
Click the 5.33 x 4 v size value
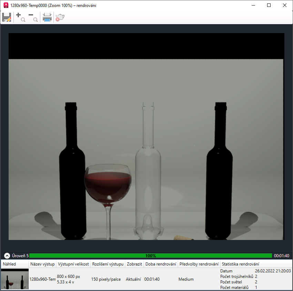tap(65, 282)
